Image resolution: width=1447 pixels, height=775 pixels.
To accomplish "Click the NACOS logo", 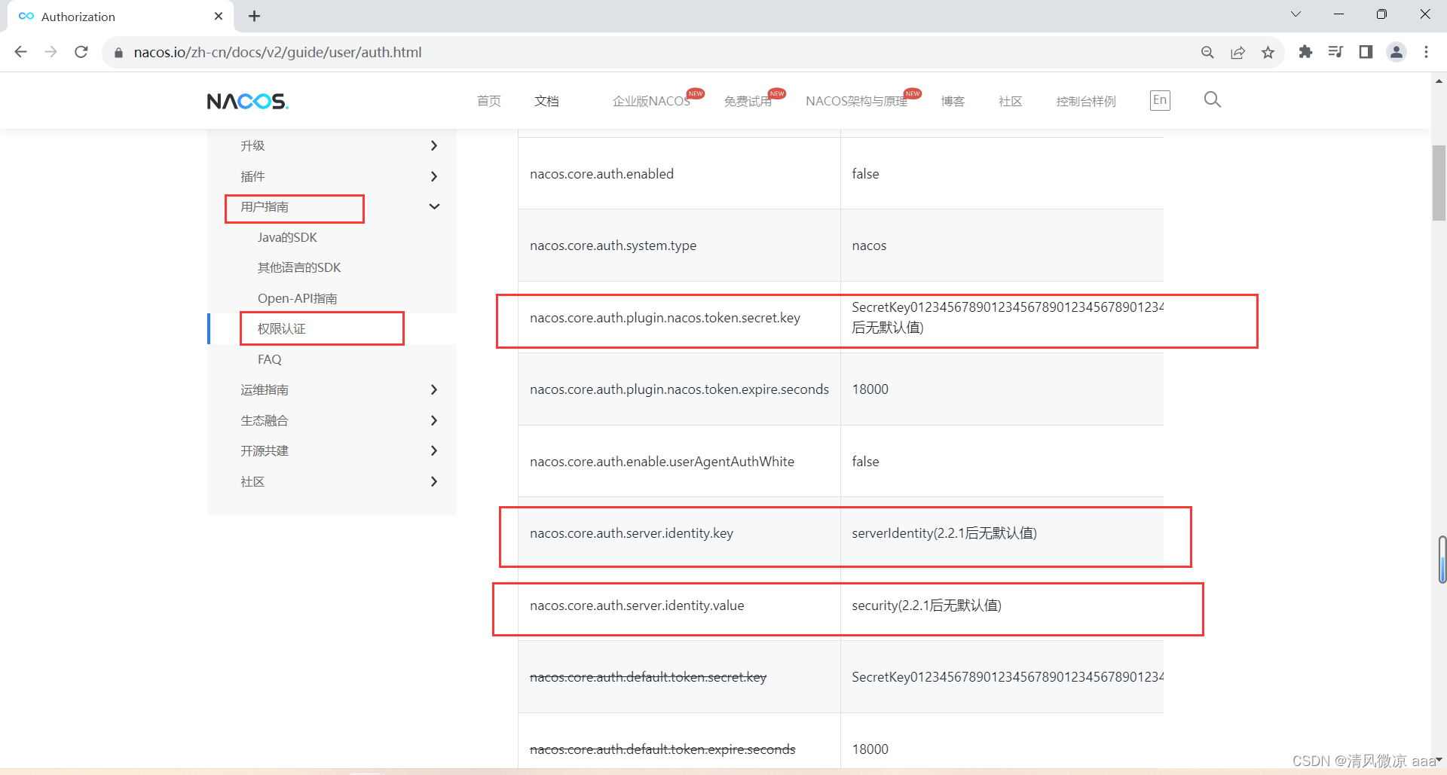I will [x=247, y=101].
